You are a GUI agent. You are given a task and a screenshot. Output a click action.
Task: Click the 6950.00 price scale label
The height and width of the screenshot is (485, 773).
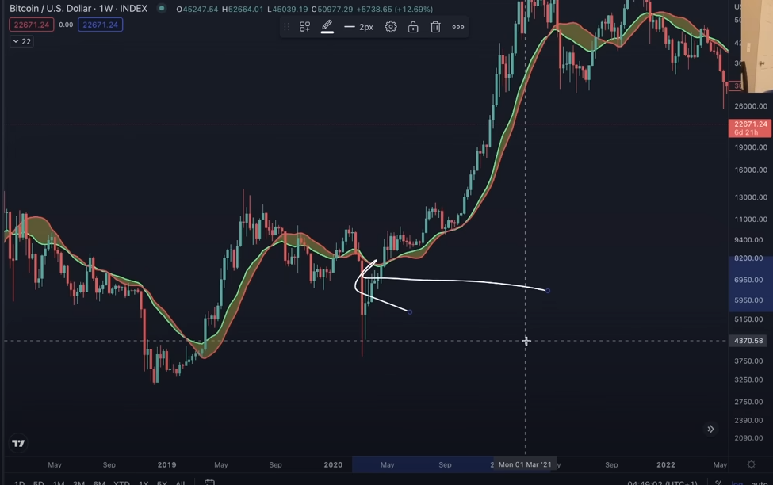point(748,280)
